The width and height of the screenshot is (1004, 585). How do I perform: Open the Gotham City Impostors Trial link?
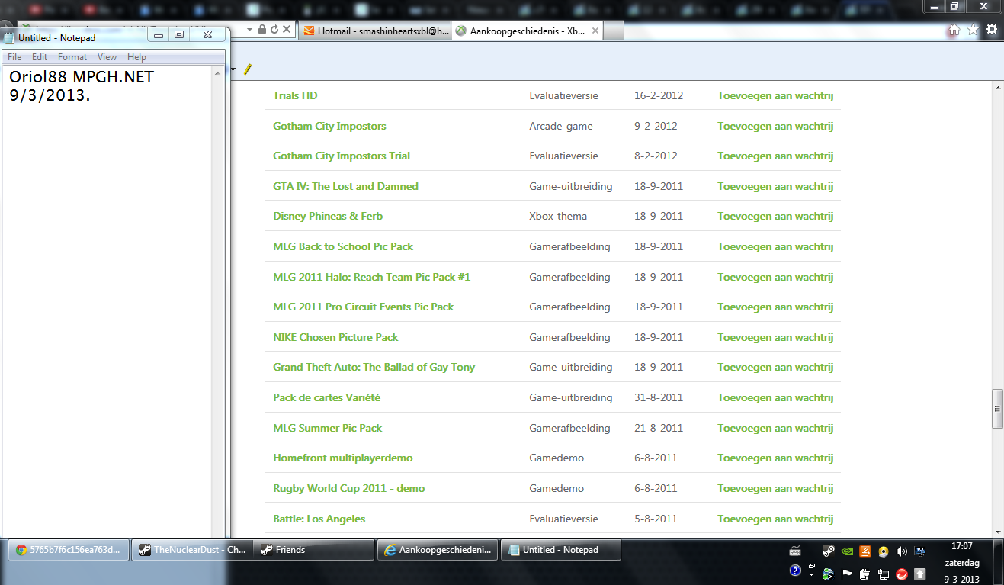pyautogui.click(x=342, y=156)
